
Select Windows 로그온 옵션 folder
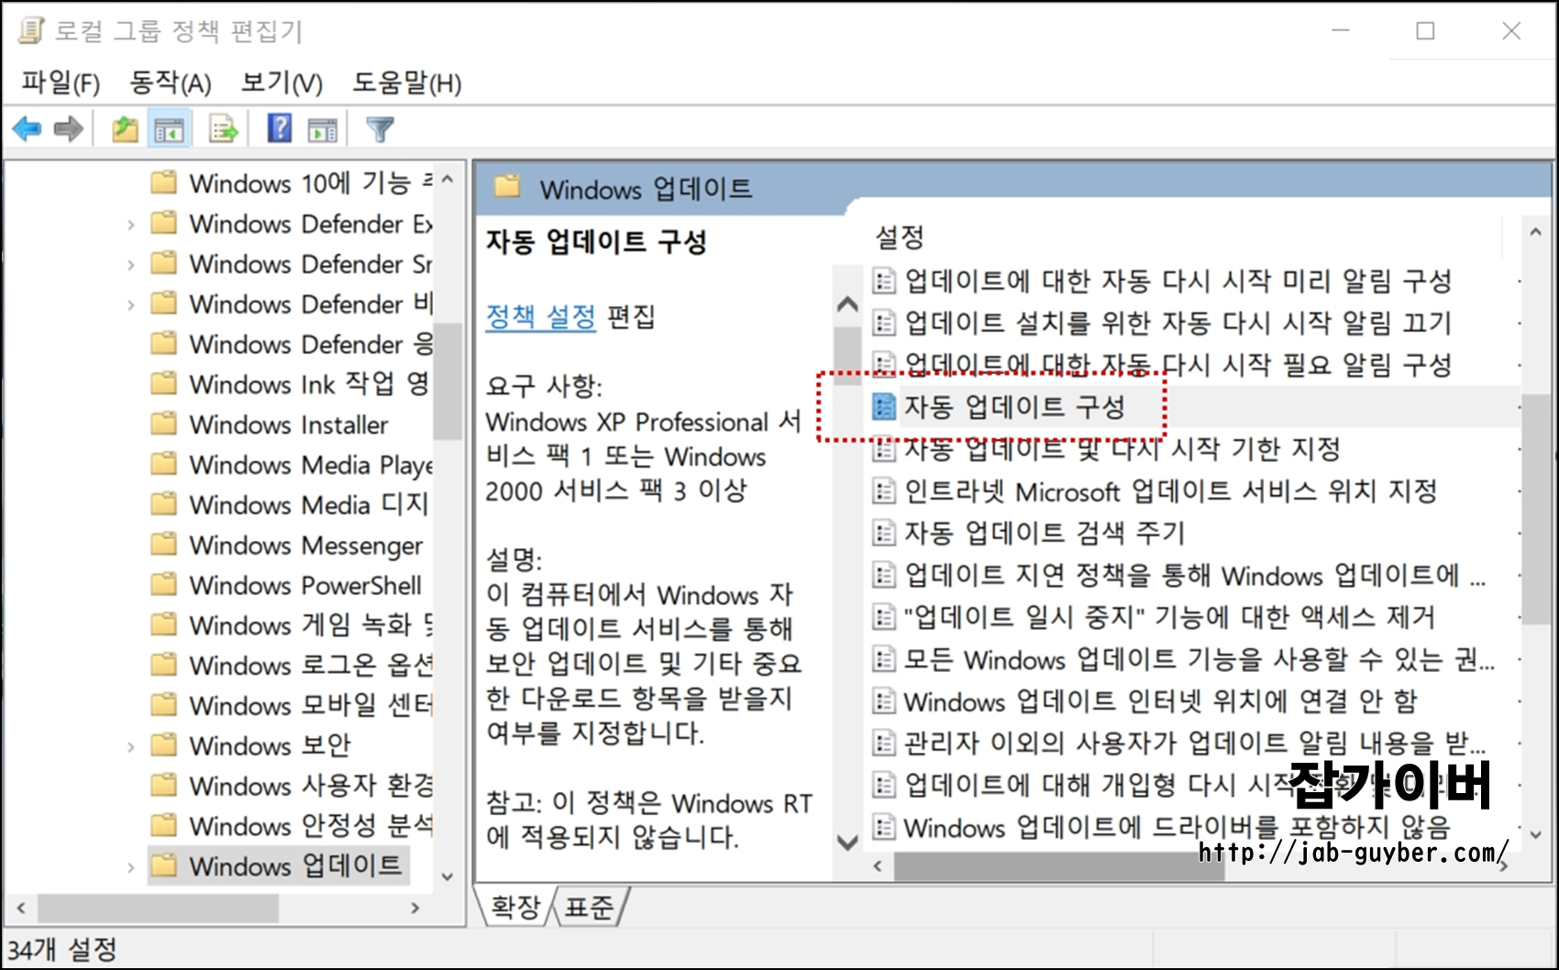[x=291, y=665]
